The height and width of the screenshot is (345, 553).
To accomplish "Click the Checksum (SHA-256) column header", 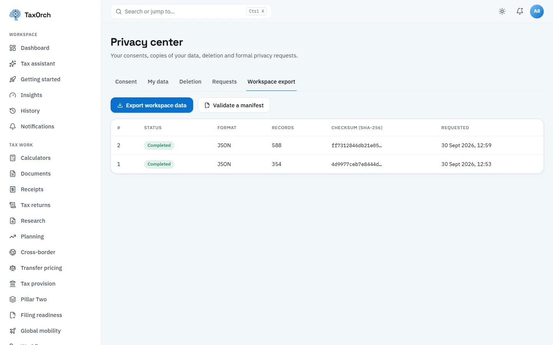I will (x=357, y=128).
